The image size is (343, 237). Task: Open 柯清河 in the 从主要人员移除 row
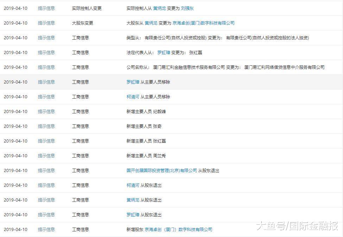pyautogui.click(x=133, y=97)
